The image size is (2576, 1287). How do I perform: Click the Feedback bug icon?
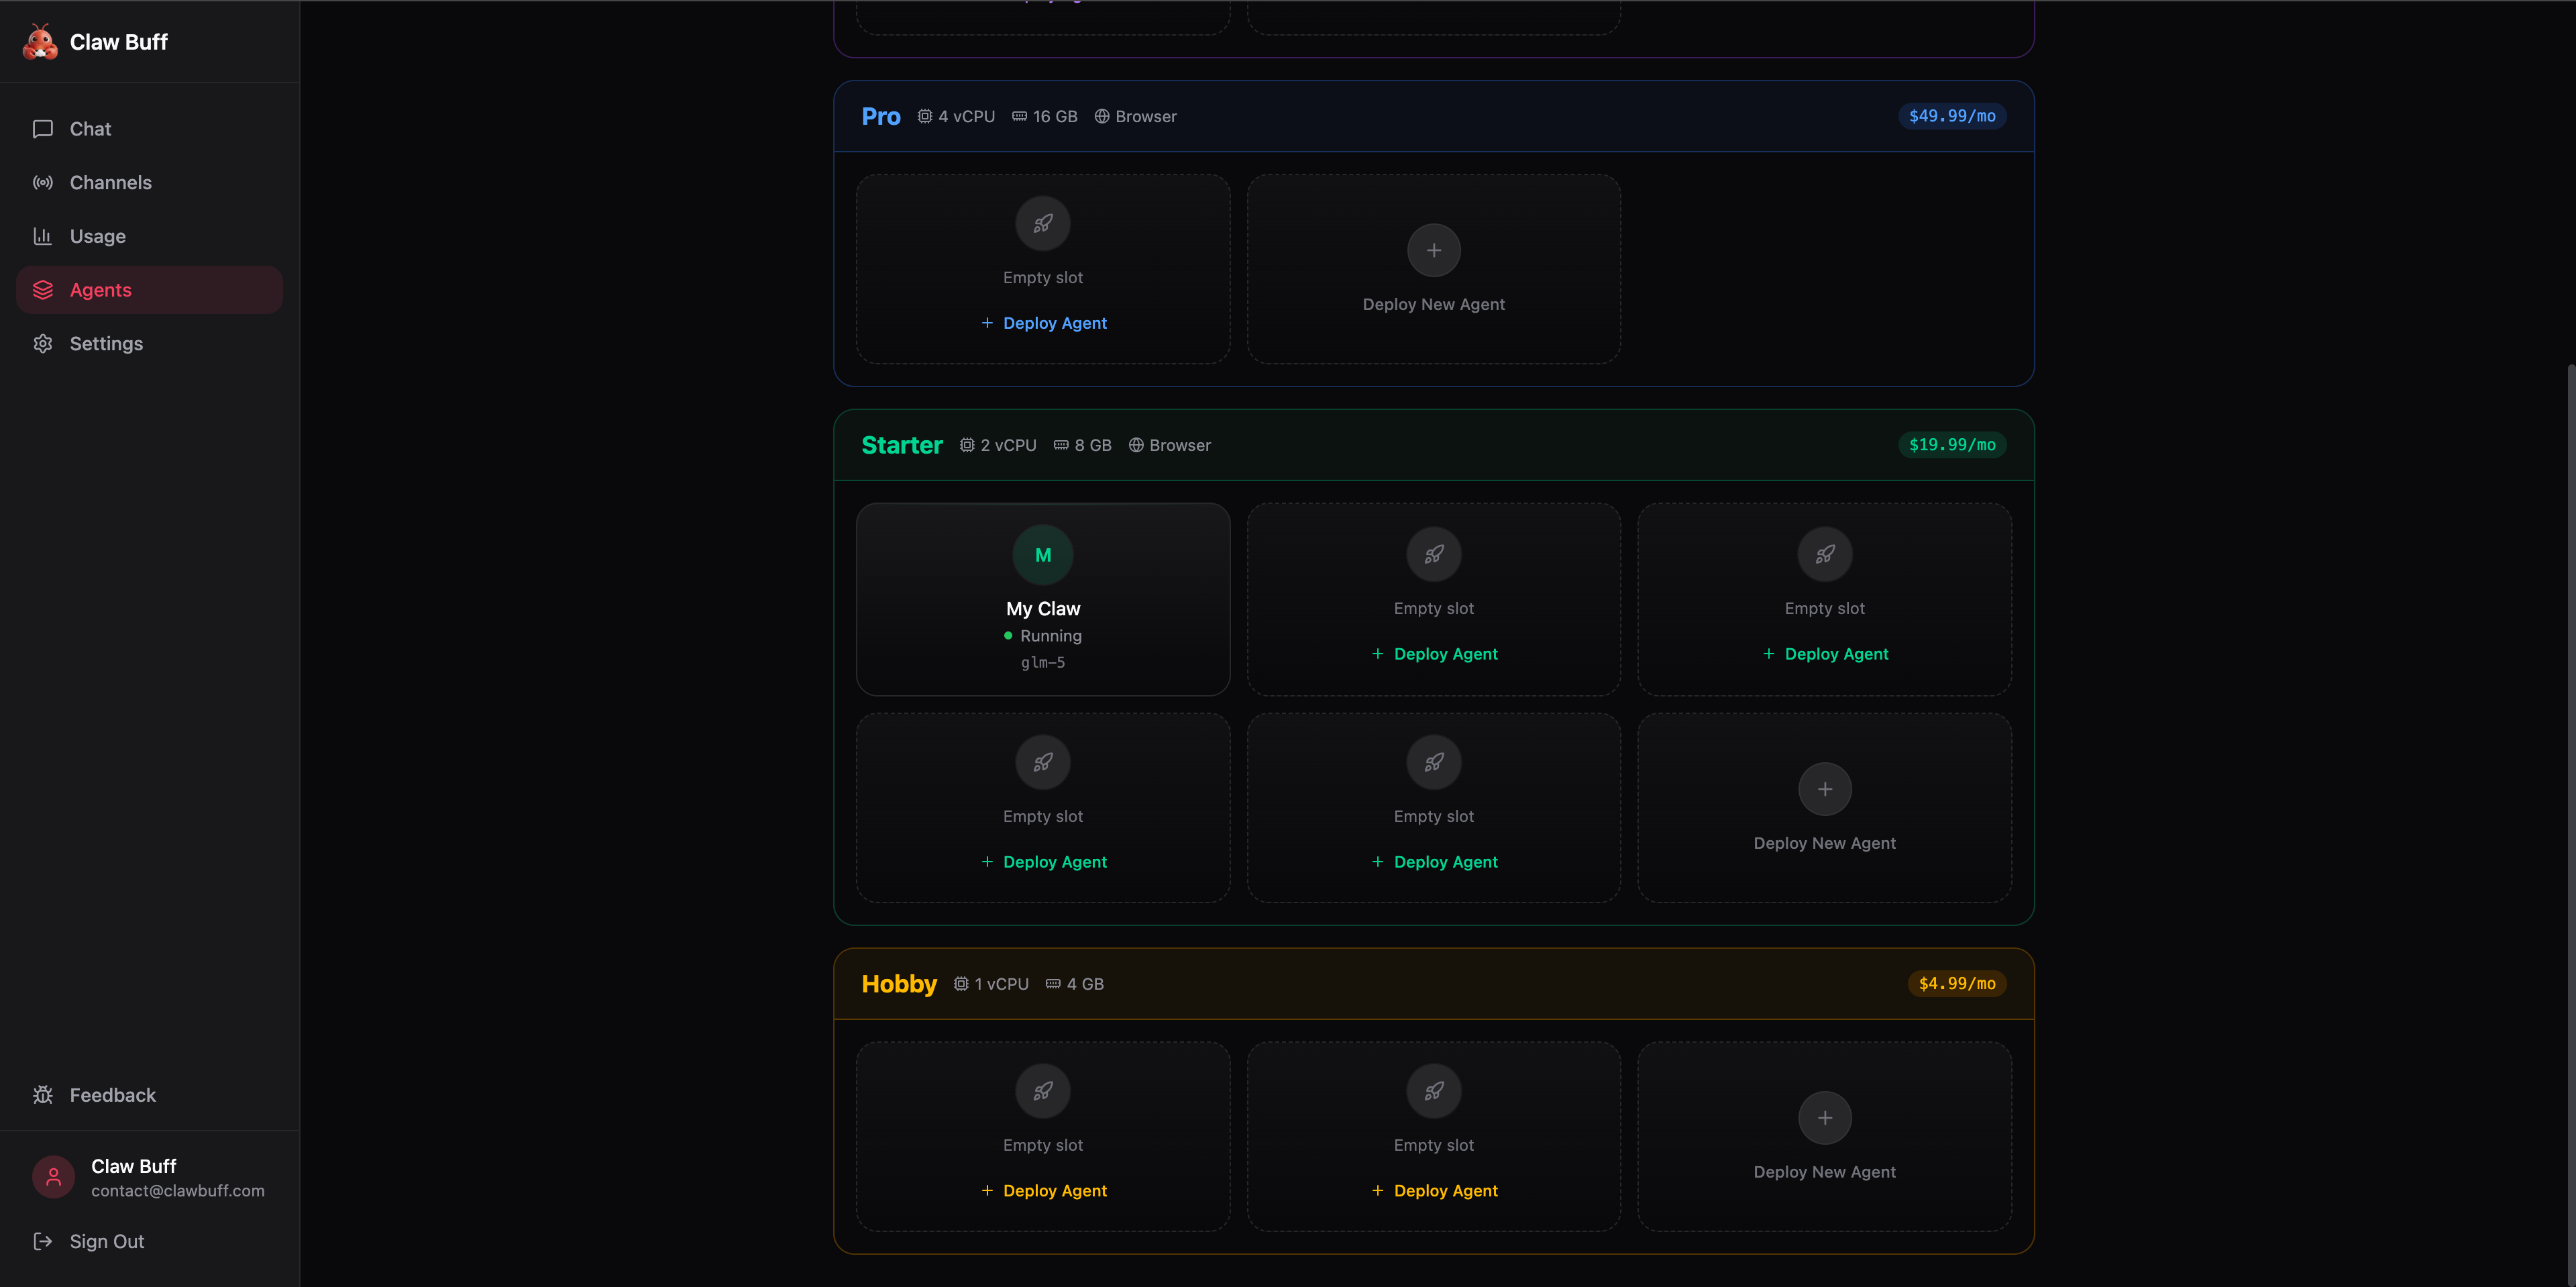click(43, 1095)
